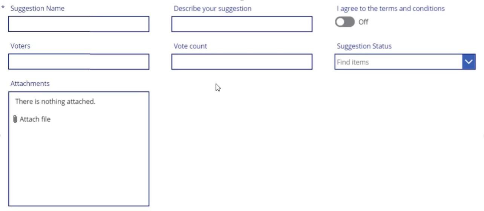The width and height of the screenshot is (484, 211).
Task: Select the Voters text box
Action: click(x=79, y=62)
